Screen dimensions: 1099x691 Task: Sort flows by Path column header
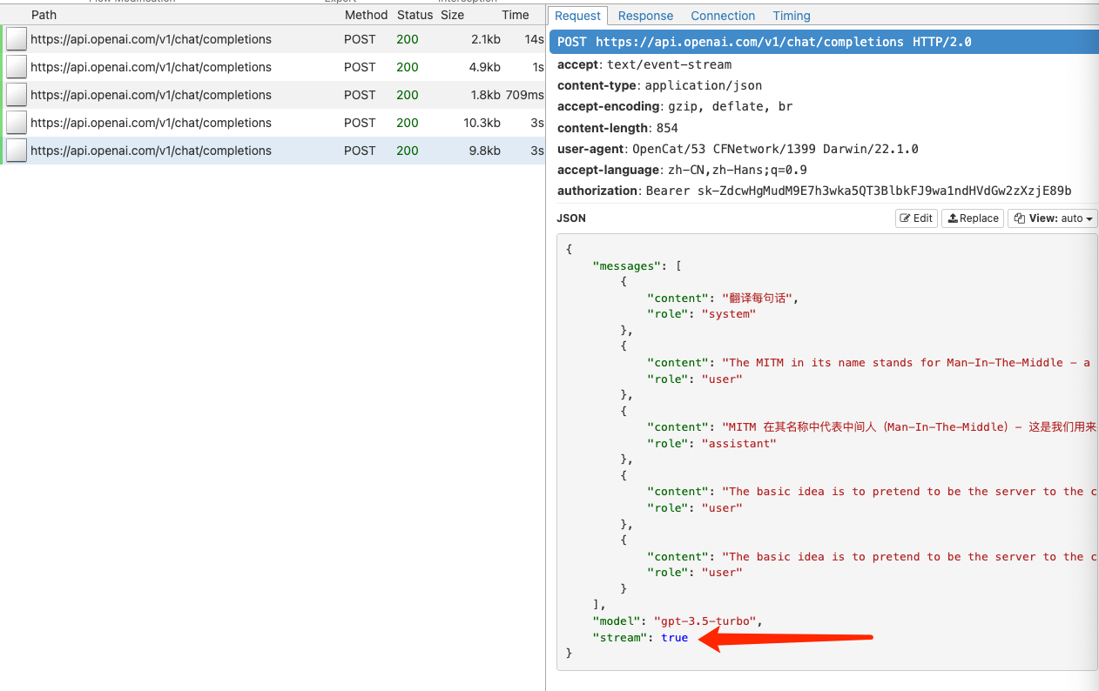coord(44,15)
